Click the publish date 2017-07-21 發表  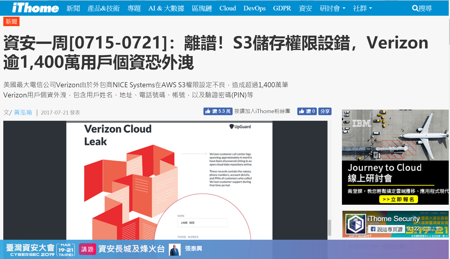(60, 112)
